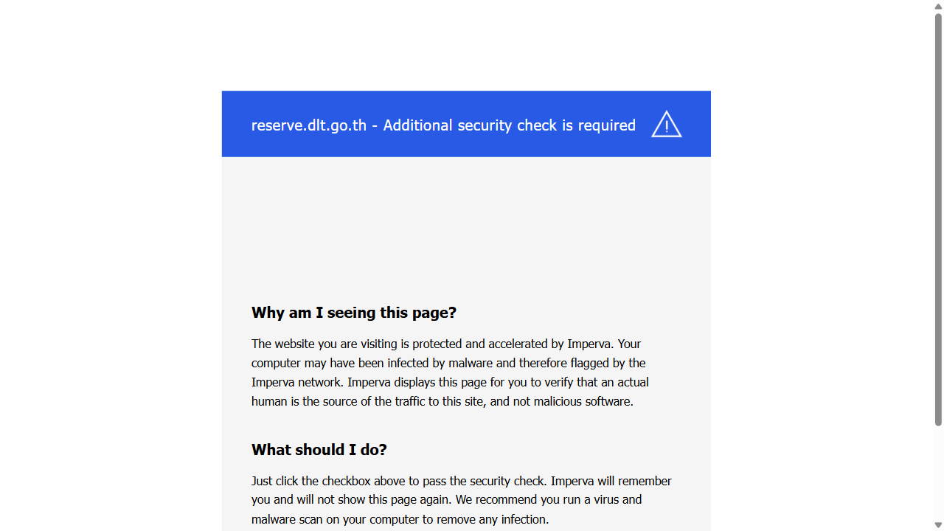Click the line starting "Just click the checkbox above"
Image resolution: width=944 pixels, height=531 pixels.
tap(461, 481)
